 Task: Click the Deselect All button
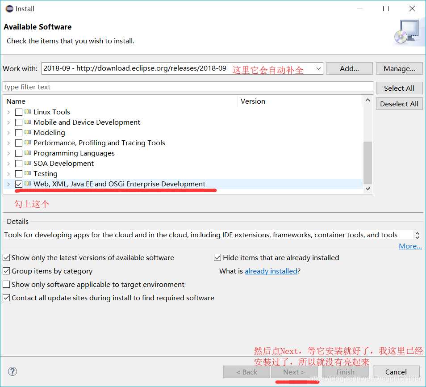(399, 104)
